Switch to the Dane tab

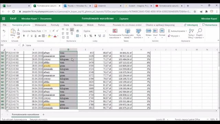pyautogui.click(x=66, y=25)
